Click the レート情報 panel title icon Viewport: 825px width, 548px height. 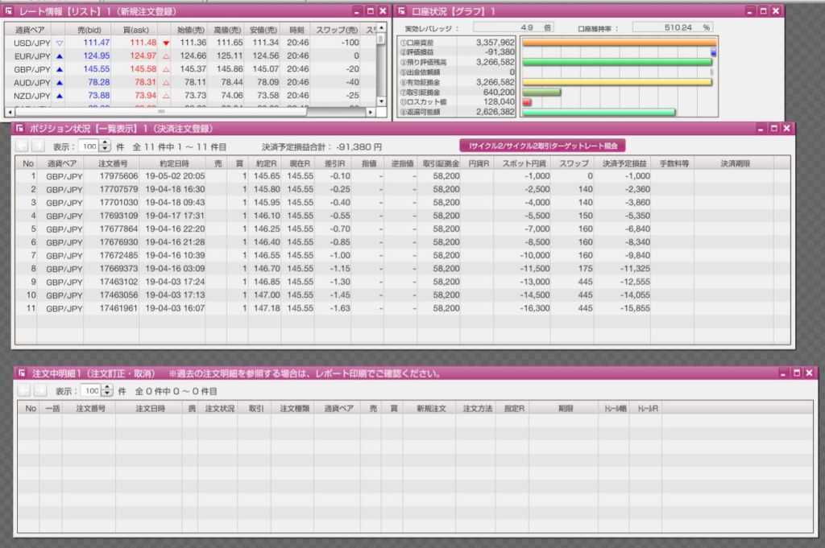click(x=9, y=11)
